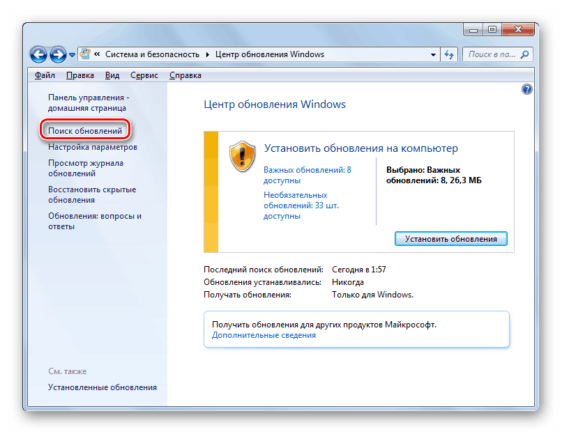Open Обновления: вопросы и ответы link
562x434 pixels.
(x=95, y=222)
